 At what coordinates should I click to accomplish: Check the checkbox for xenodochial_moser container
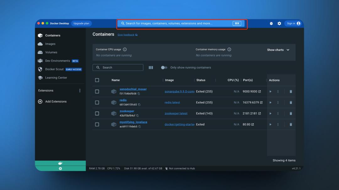click(97, 91)
